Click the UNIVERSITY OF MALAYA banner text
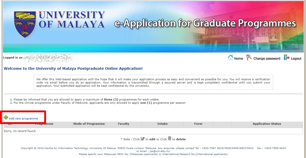The height and width of the screenshot is (158, 306). [72, 19]
